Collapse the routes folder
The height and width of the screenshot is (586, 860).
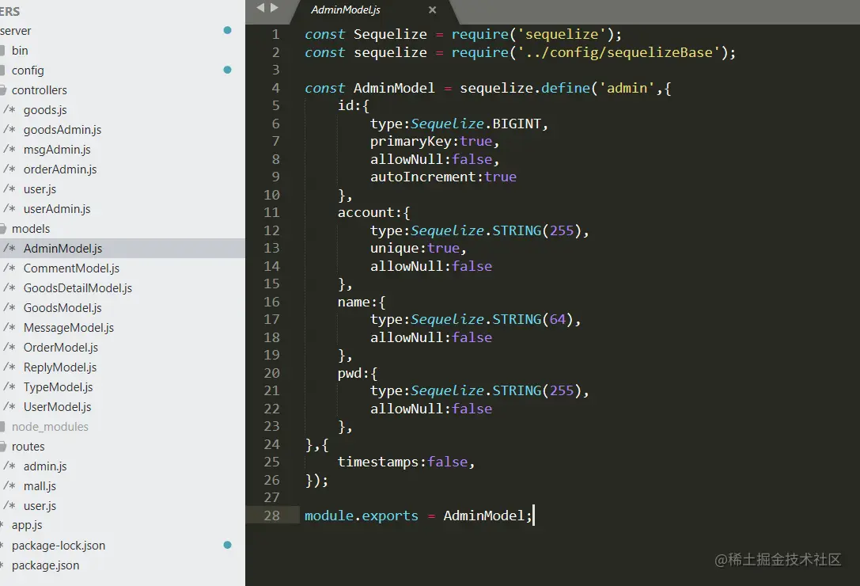coord(28,447)
